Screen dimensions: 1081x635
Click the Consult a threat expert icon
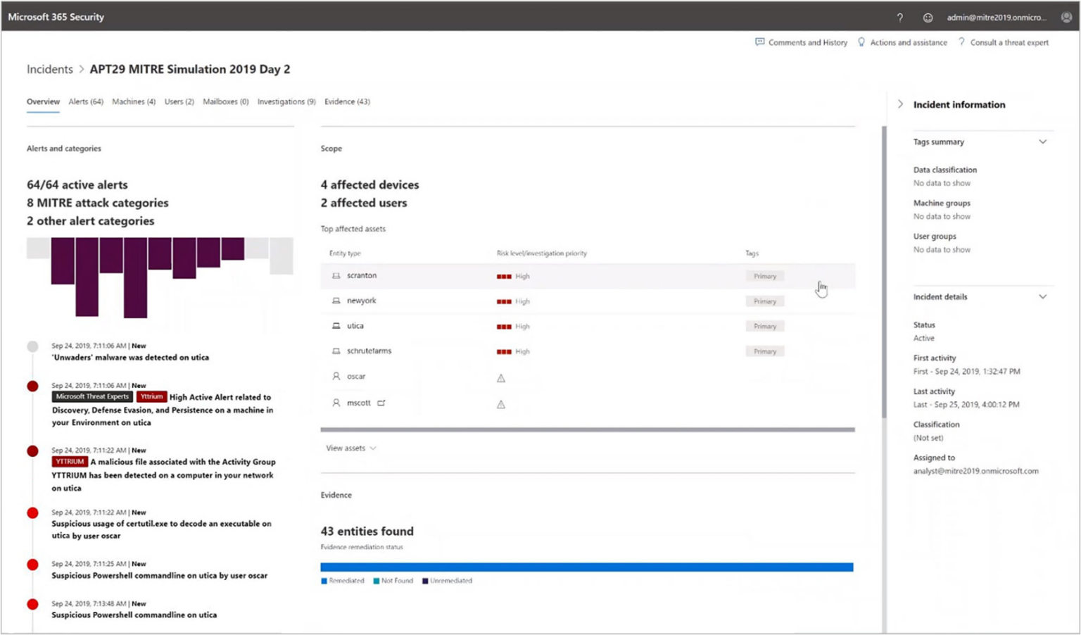[963, 42]
